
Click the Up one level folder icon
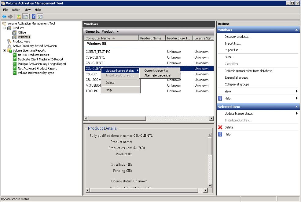(19, 16)
